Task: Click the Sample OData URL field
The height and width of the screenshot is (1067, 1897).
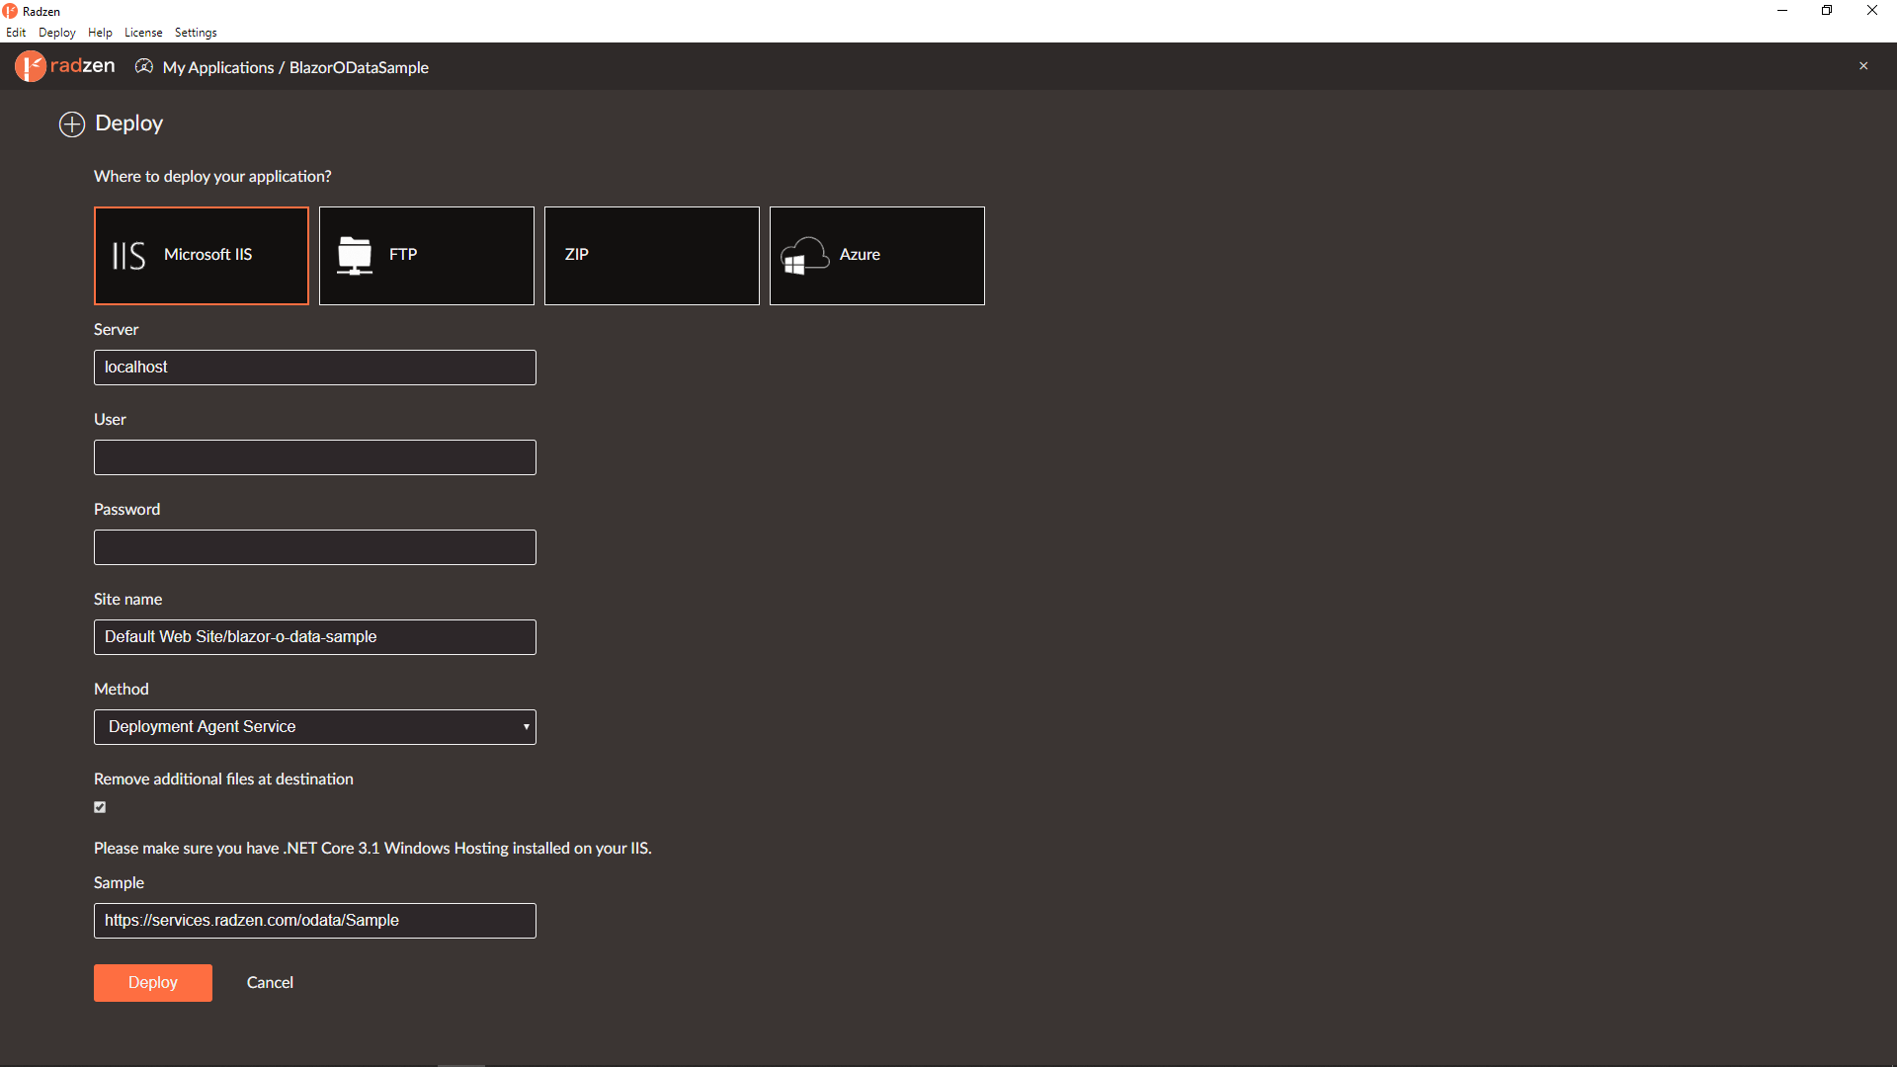Action: click(315, 921)
